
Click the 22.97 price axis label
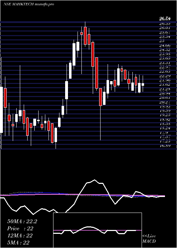(x=165, y=67)
